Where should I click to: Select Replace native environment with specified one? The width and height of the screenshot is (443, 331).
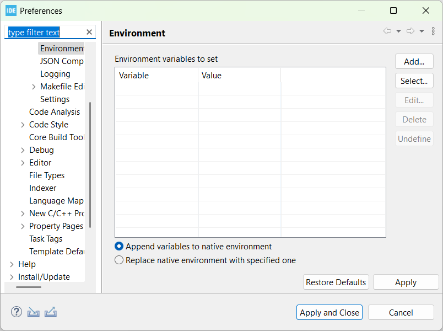coord(119,260)
